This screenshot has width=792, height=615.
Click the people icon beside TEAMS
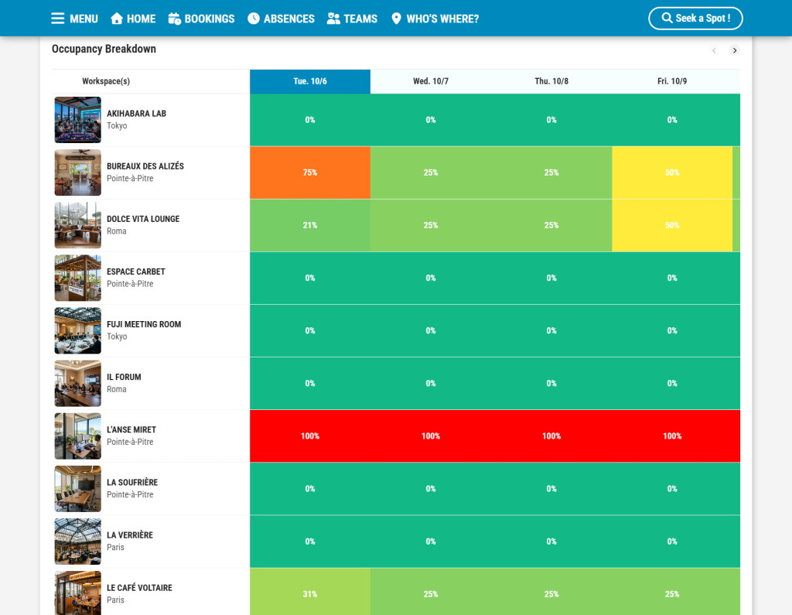pos(333,19)
